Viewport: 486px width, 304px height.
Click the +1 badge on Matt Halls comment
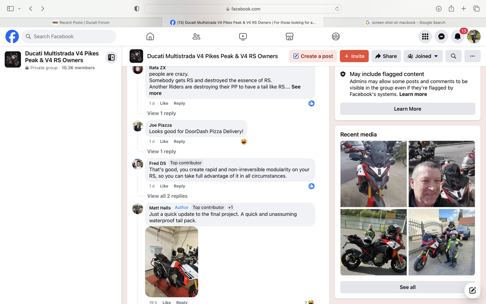pos(231,208)
